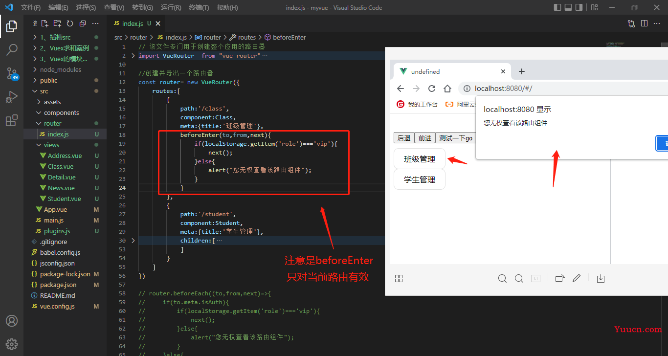This screenshot has width=668, height=356.
Task: Open Explorer more actions ellipsis
Action: point(95,23)
